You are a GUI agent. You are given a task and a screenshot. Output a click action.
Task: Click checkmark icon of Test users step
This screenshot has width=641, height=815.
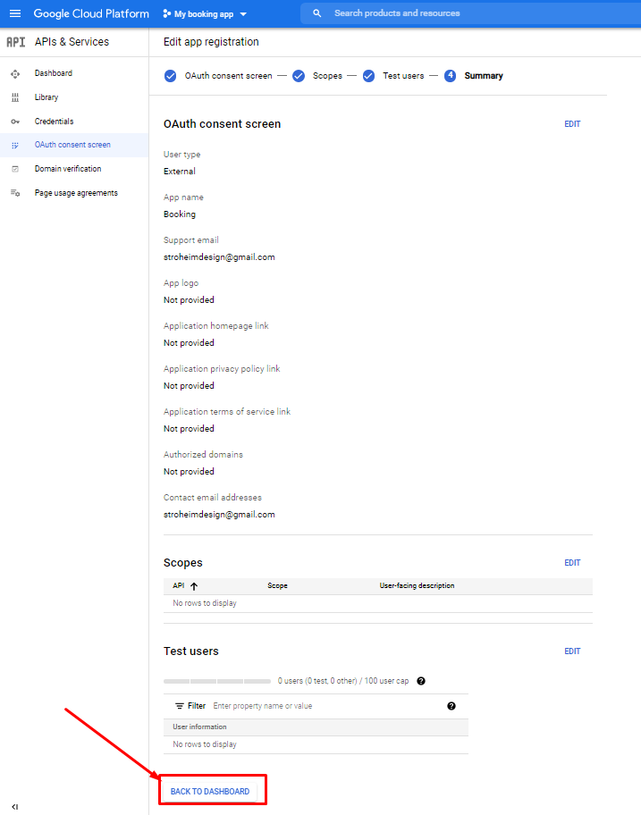tap(368, 76)
